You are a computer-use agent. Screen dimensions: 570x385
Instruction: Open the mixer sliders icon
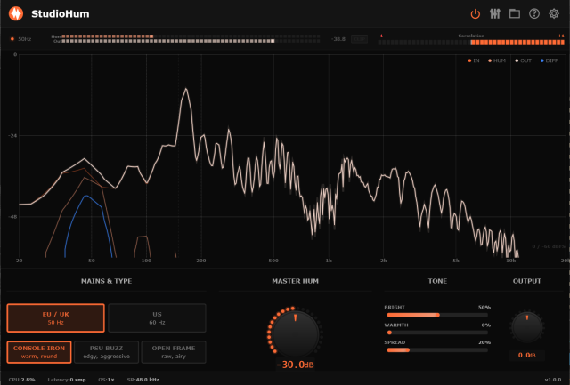[495, 14]
